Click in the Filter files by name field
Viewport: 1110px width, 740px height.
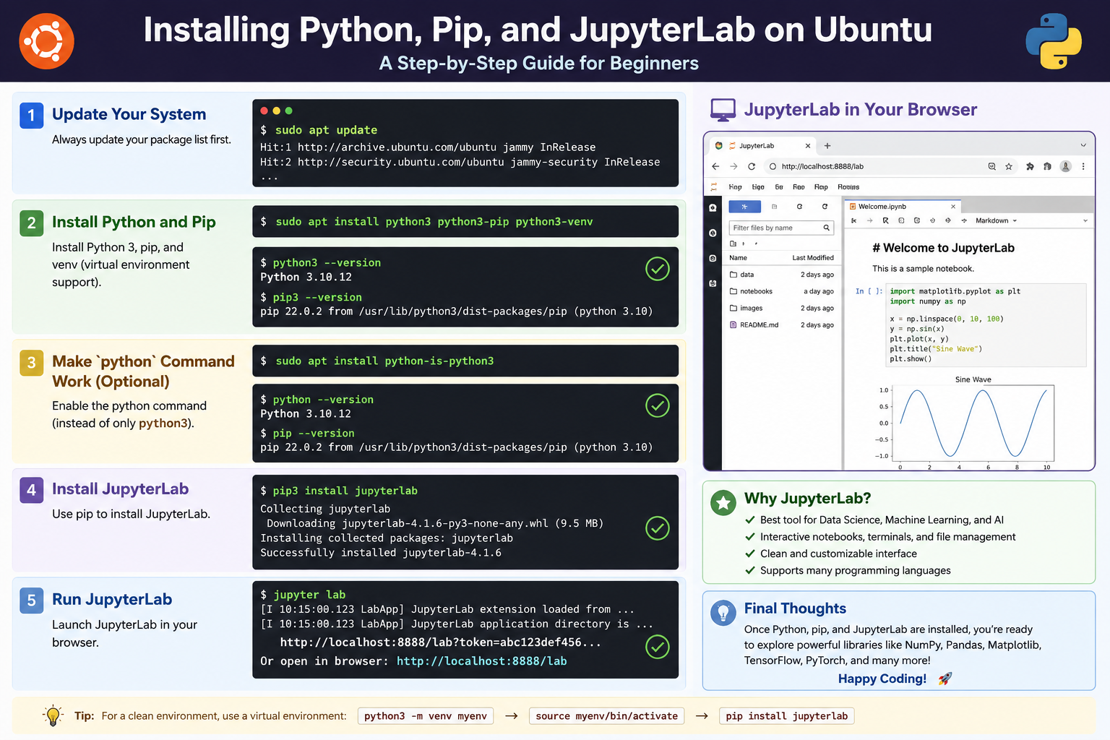[x=782, y=228]
